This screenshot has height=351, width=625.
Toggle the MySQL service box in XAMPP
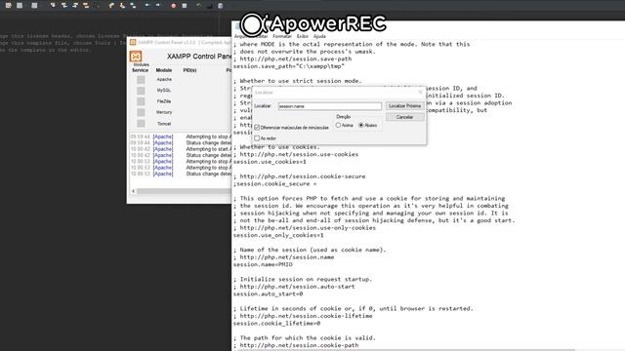click(x=141, y=91)
